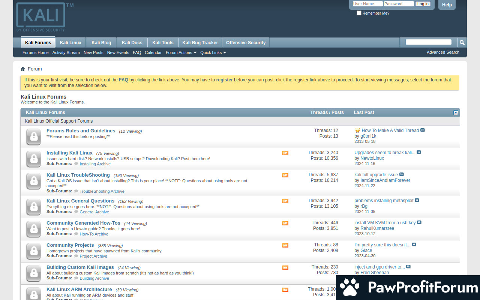Open the RSS feed for Kali Linux General Questions
Screen dimensions: 480x300
tap(285, 201)
